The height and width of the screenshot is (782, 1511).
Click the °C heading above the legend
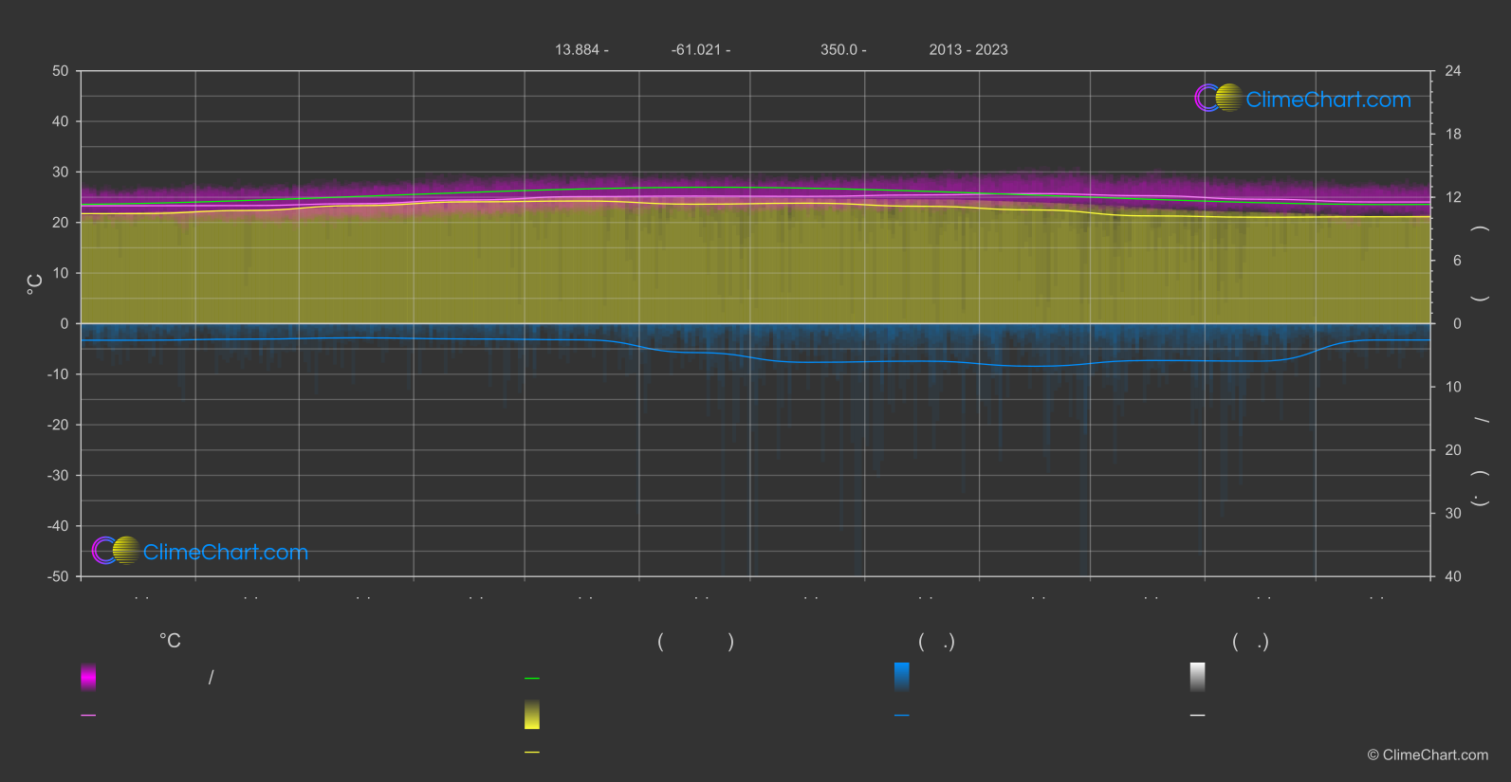170,642
